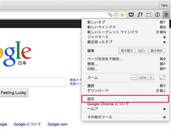Click the 切り取り button
The height and width of the screenshot is (131, 171).
coord(127,51)
